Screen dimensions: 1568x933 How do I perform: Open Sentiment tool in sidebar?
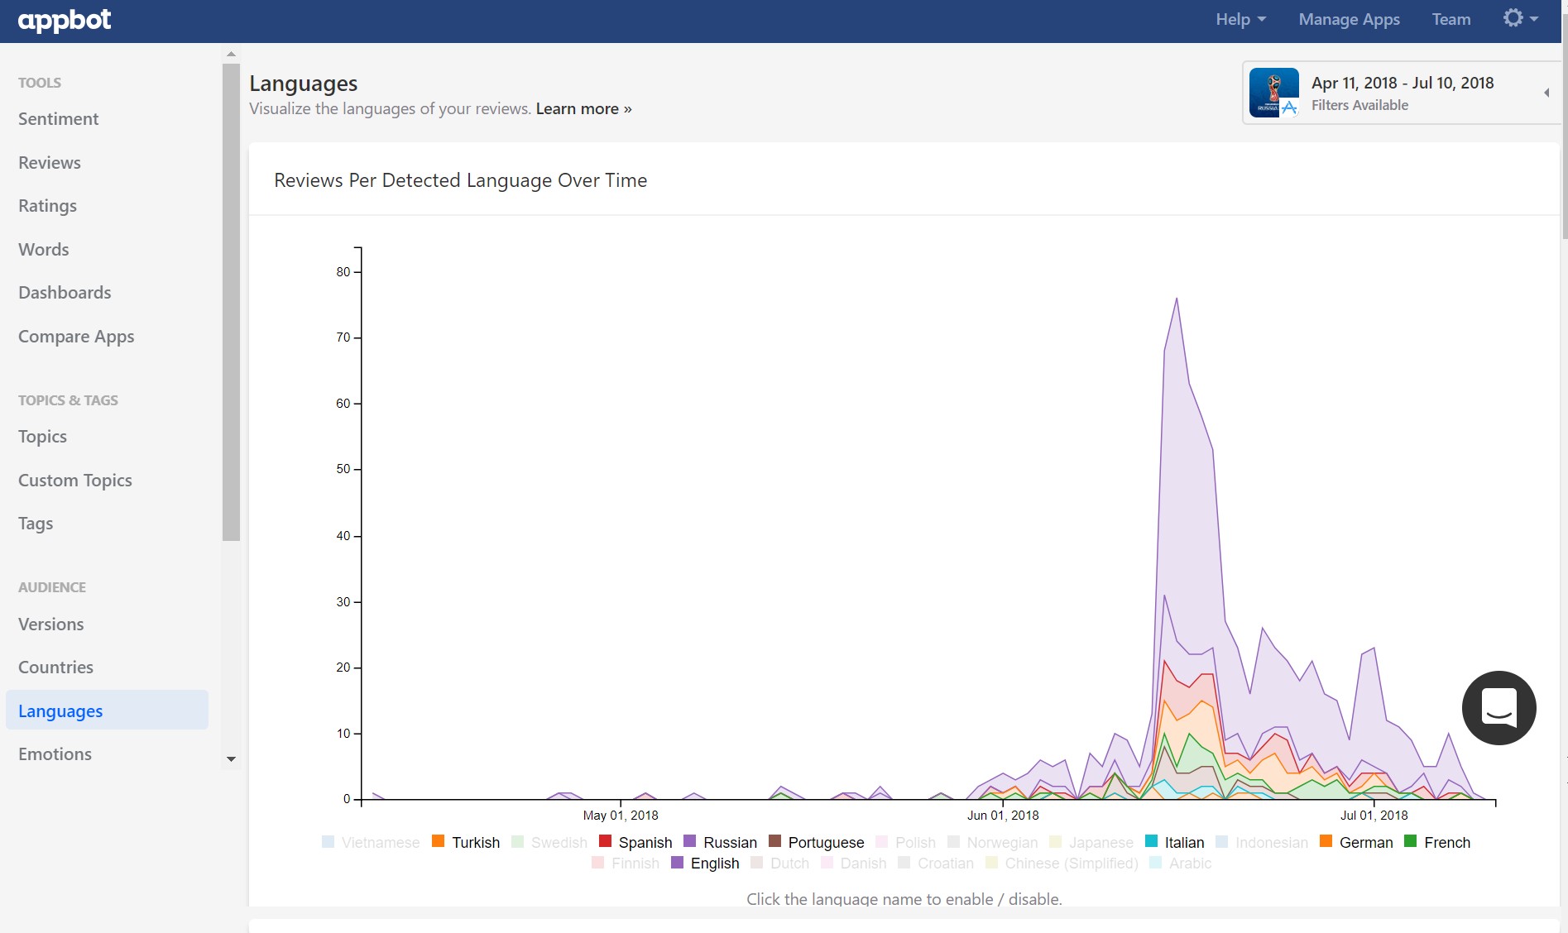tap(58, 119)
